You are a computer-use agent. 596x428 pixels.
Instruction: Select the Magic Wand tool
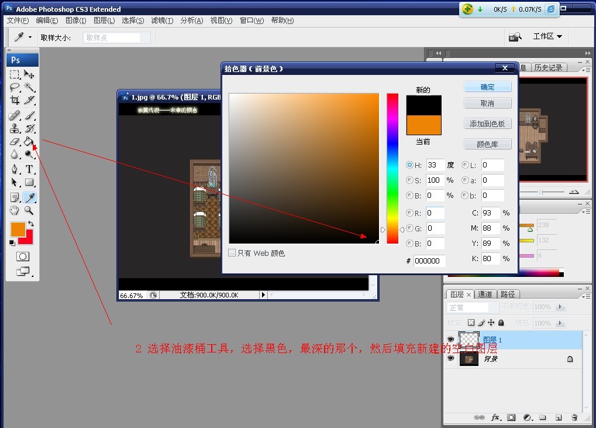click(29, 87)
